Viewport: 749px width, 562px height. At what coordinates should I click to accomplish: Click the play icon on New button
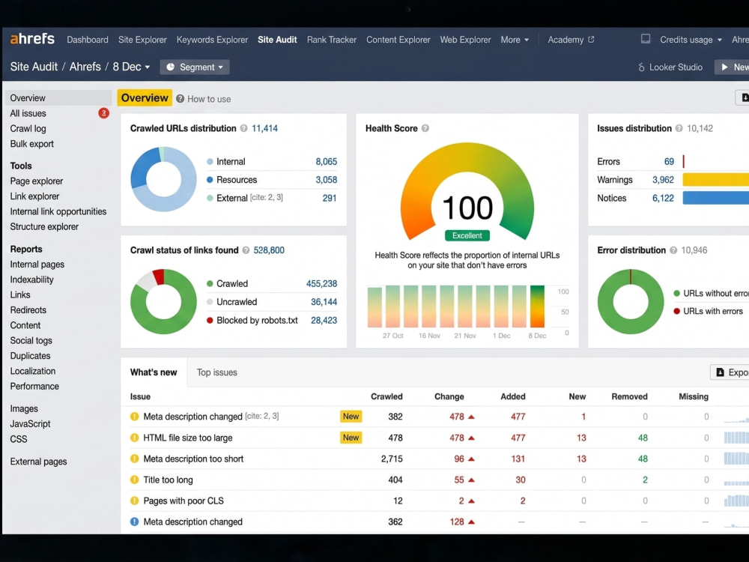[x=724, y=67]
